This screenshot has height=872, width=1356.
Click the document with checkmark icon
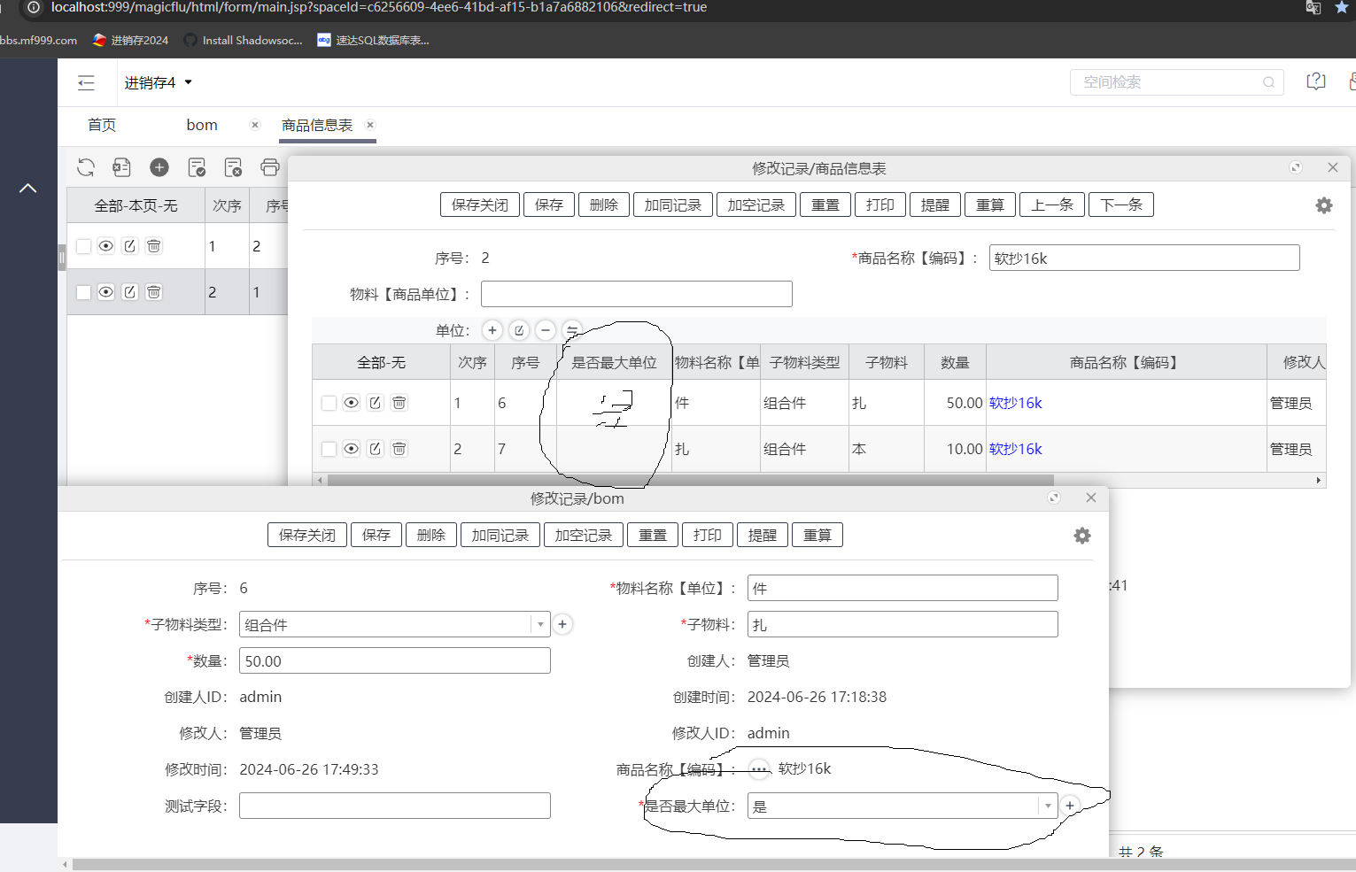pos(197,167)
